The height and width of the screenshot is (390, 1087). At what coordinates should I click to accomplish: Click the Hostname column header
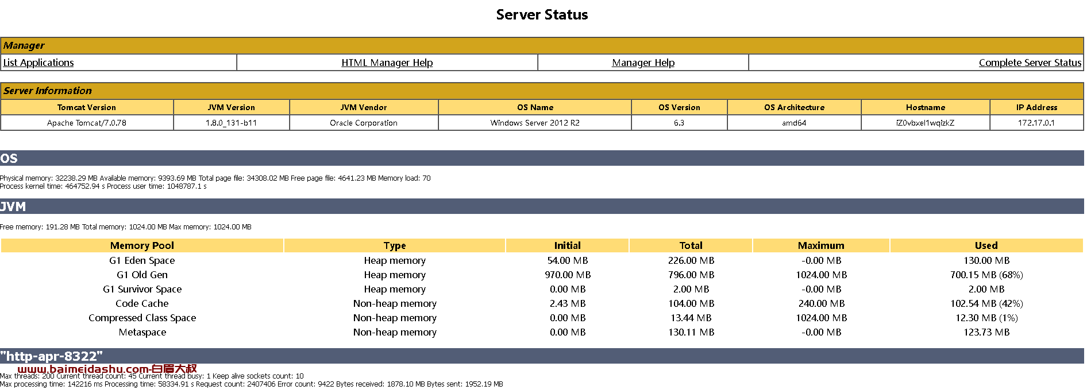(x=926, y=107)
